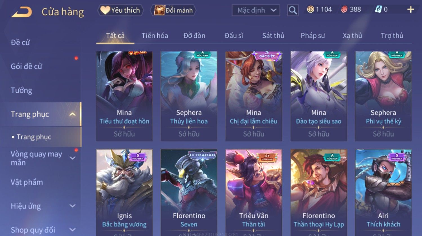This screenshot has height=236, width=422.
Task: Select Sephera Thủy liên hoa skin card
Action: tap(189, 96)
